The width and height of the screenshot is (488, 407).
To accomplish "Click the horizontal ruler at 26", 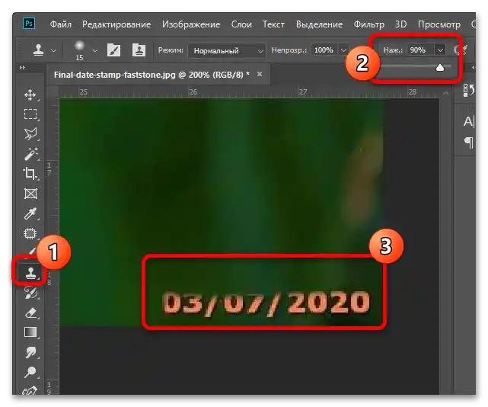I will pyautogui.click(x=193, y=92).
